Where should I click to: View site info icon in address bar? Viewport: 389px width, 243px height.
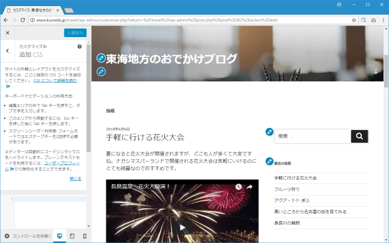click(32, 20)
